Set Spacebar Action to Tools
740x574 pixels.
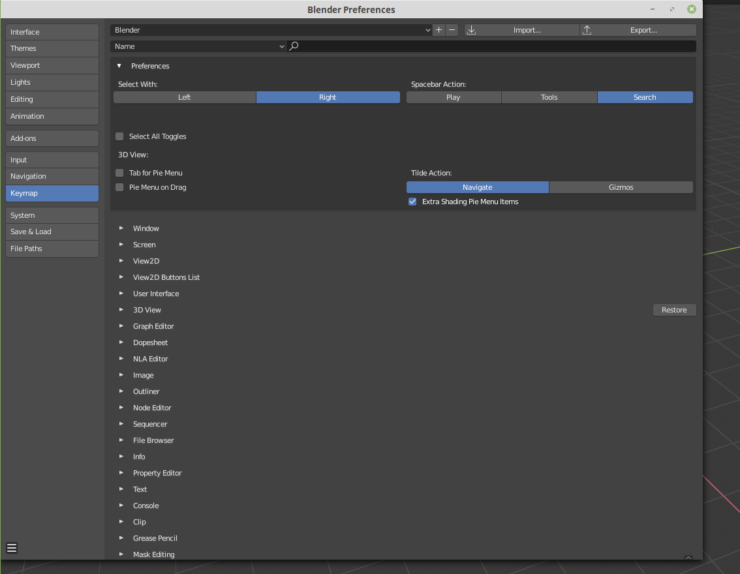[549, 97]
